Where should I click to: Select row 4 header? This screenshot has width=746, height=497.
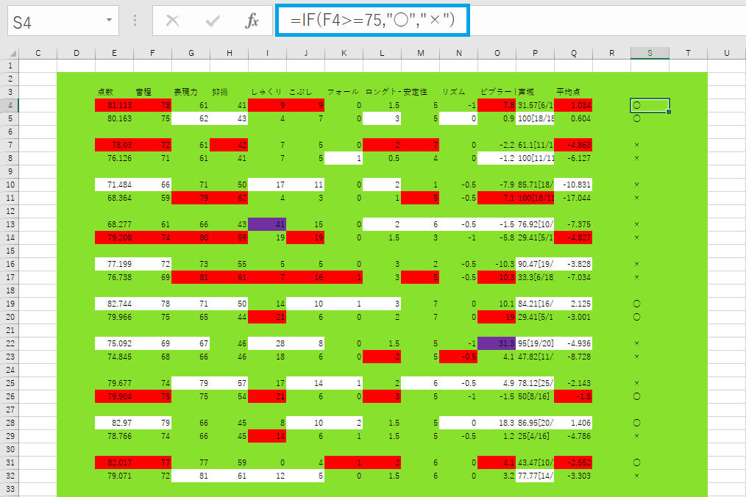[x=10, y=105]
